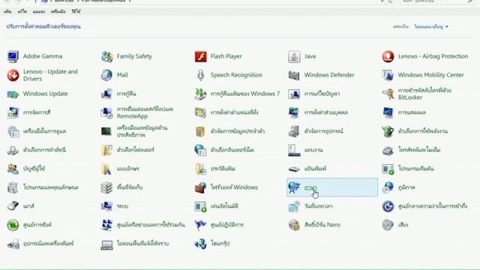Open Windows Mobility Center
This screenshot has height=270, width=480.
coord(430,75)
